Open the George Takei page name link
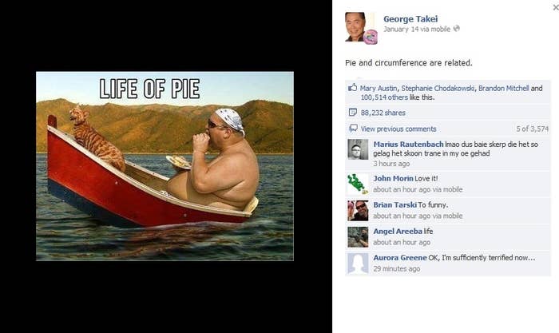The image size is (559, 333). tap(410, 19)
